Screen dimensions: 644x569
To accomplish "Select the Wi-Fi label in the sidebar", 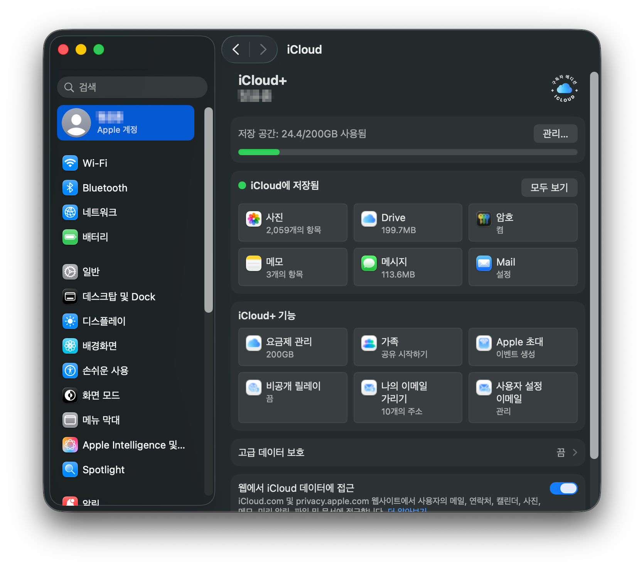I will pos(95,163).
